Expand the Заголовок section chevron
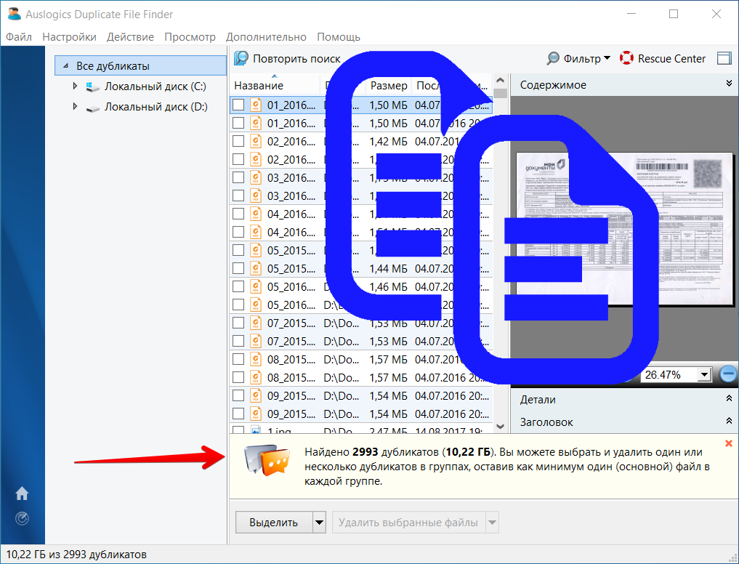Viewport: 739px width, 564px height. [729, 421]
